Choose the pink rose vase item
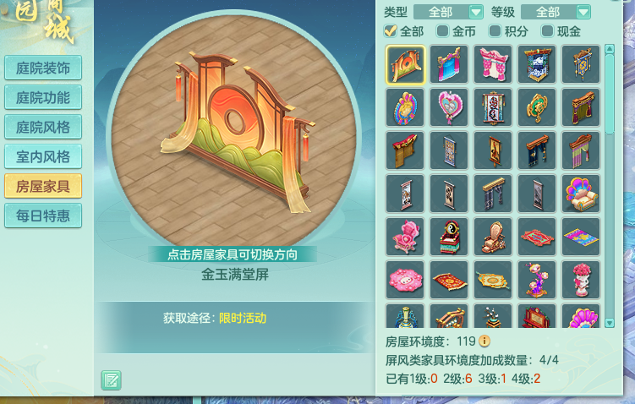 581,280
